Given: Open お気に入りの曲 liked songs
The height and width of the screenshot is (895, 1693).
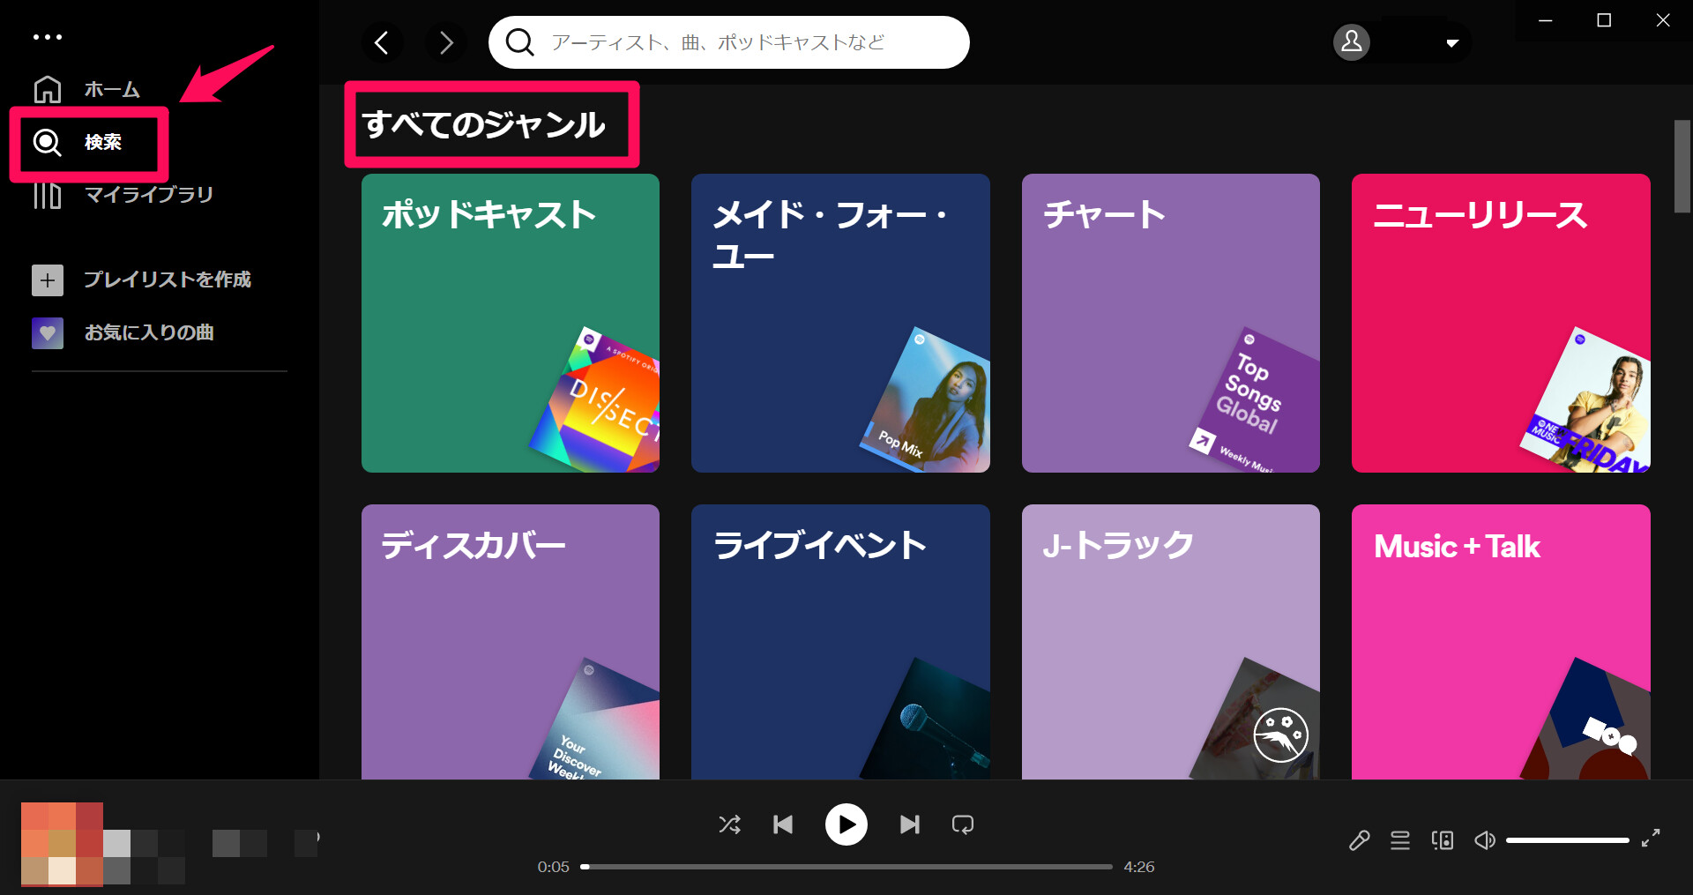Looking at the screenshot, I should (149, 332).
